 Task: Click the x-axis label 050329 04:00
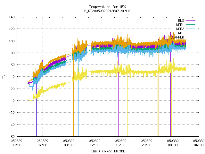tap(43, 143)
